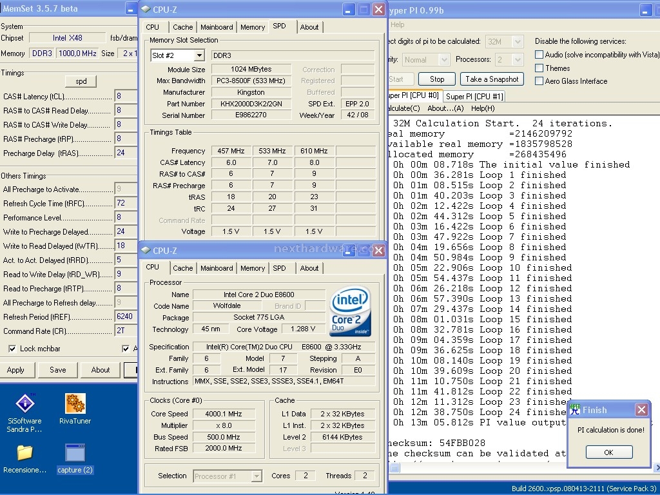Image resolution: width=660 pixels, height=495 pixels.
Task: Click the Loop 24 finished line in Super PI
Action: (480, 412)
